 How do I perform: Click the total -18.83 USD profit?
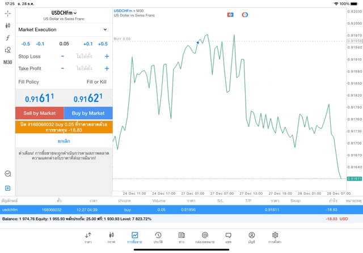(x=337, y=219)
